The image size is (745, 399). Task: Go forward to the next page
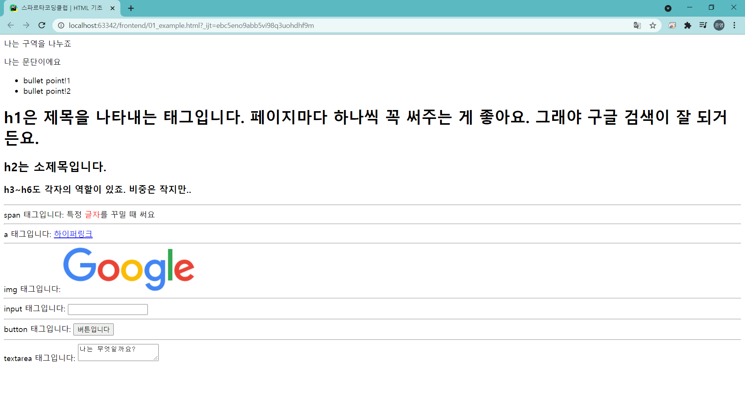[x=26, y=25]
